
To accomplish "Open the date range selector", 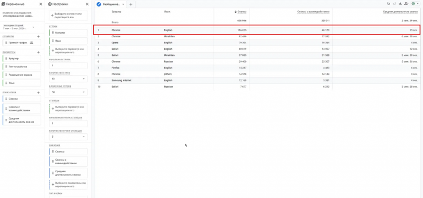I will [x=19, y=27].
